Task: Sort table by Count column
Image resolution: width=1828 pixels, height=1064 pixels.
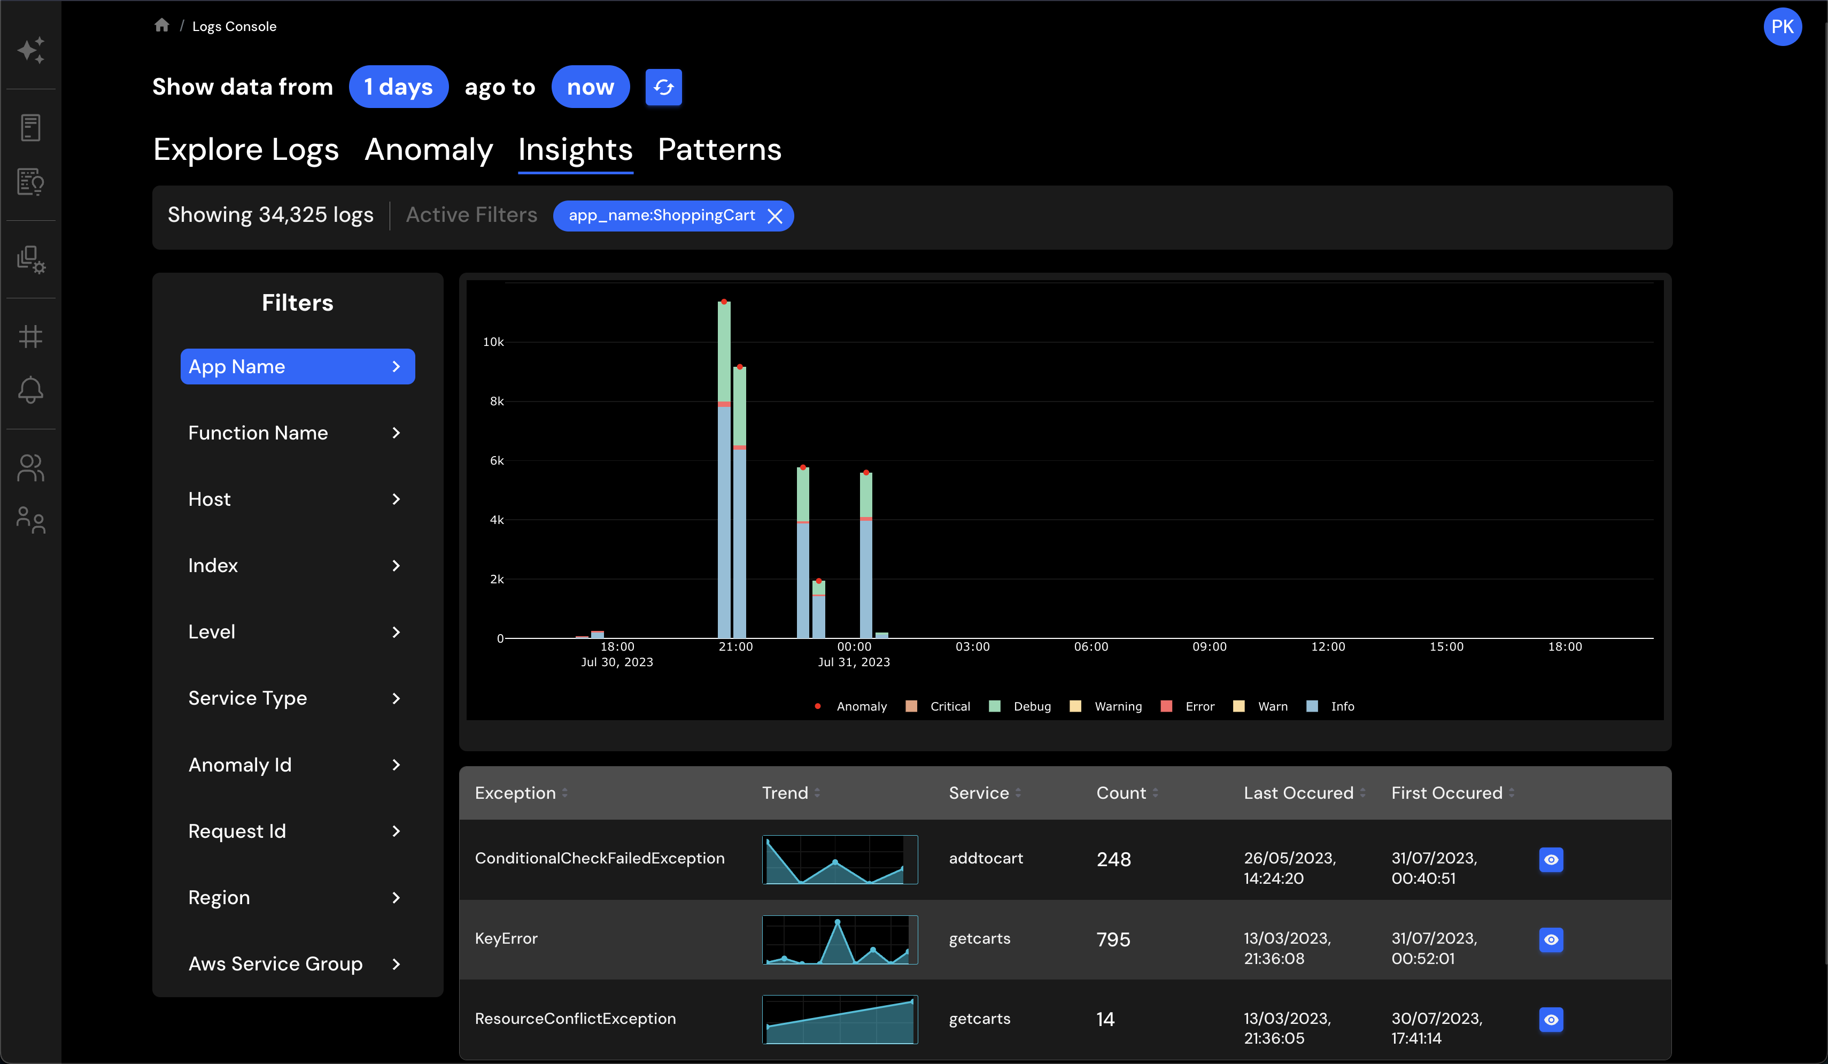Action: [x=1127, y=793]
